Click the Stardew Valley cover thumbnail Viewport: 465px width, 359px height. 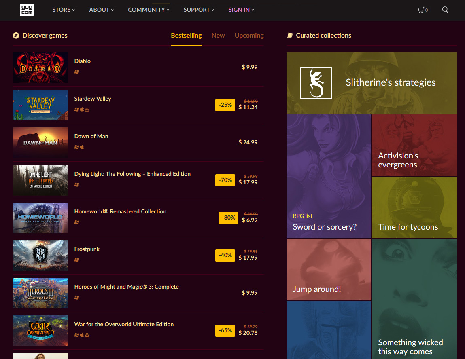point(40,105)
